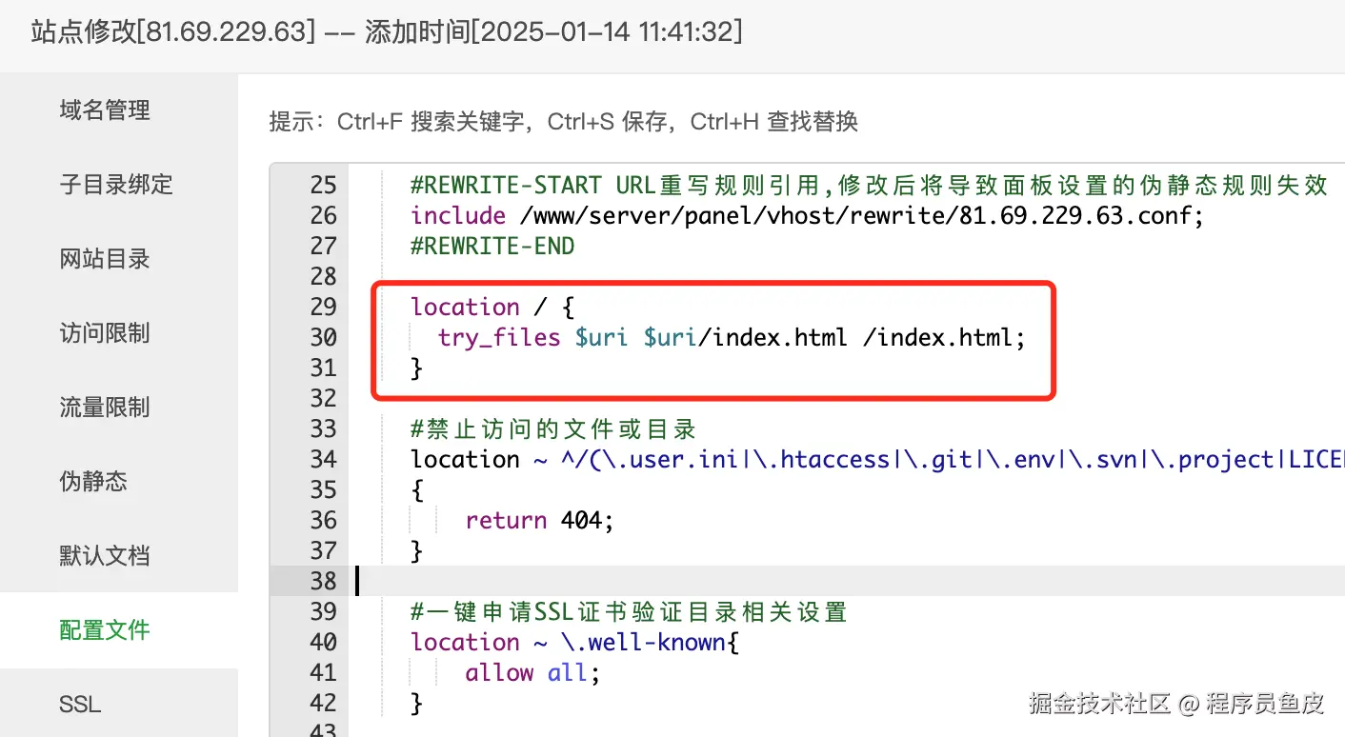The image size is (1345, 737).
Task: Click the "return 404;" code line
Action: (540, 520)
